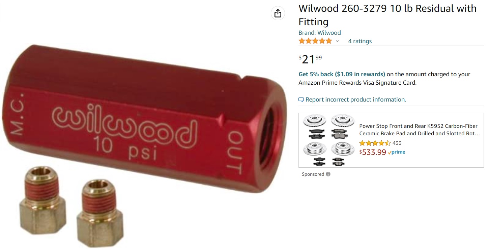Click the share icon above product image
The height and width of the screenshot is (251, 489).
278,13
